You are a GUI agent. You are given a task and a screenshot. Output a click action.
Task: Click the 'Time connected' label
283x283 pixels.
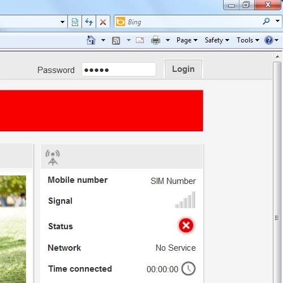pos(80,269)
